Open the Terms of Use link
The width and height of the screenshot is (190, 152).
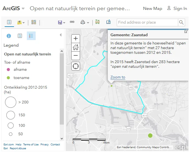pyautogui.click(x=31, y=145)
